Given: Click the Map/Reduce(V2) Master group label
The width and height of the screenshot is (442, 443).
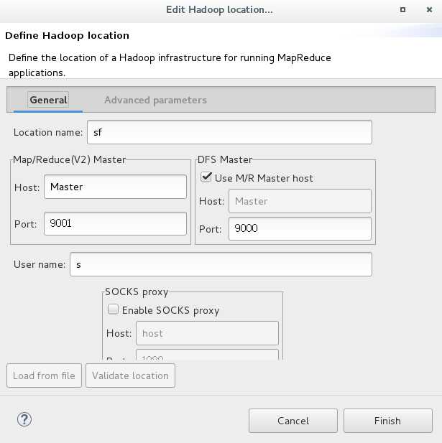Looking at the screenshot, I should click(69, 159).
